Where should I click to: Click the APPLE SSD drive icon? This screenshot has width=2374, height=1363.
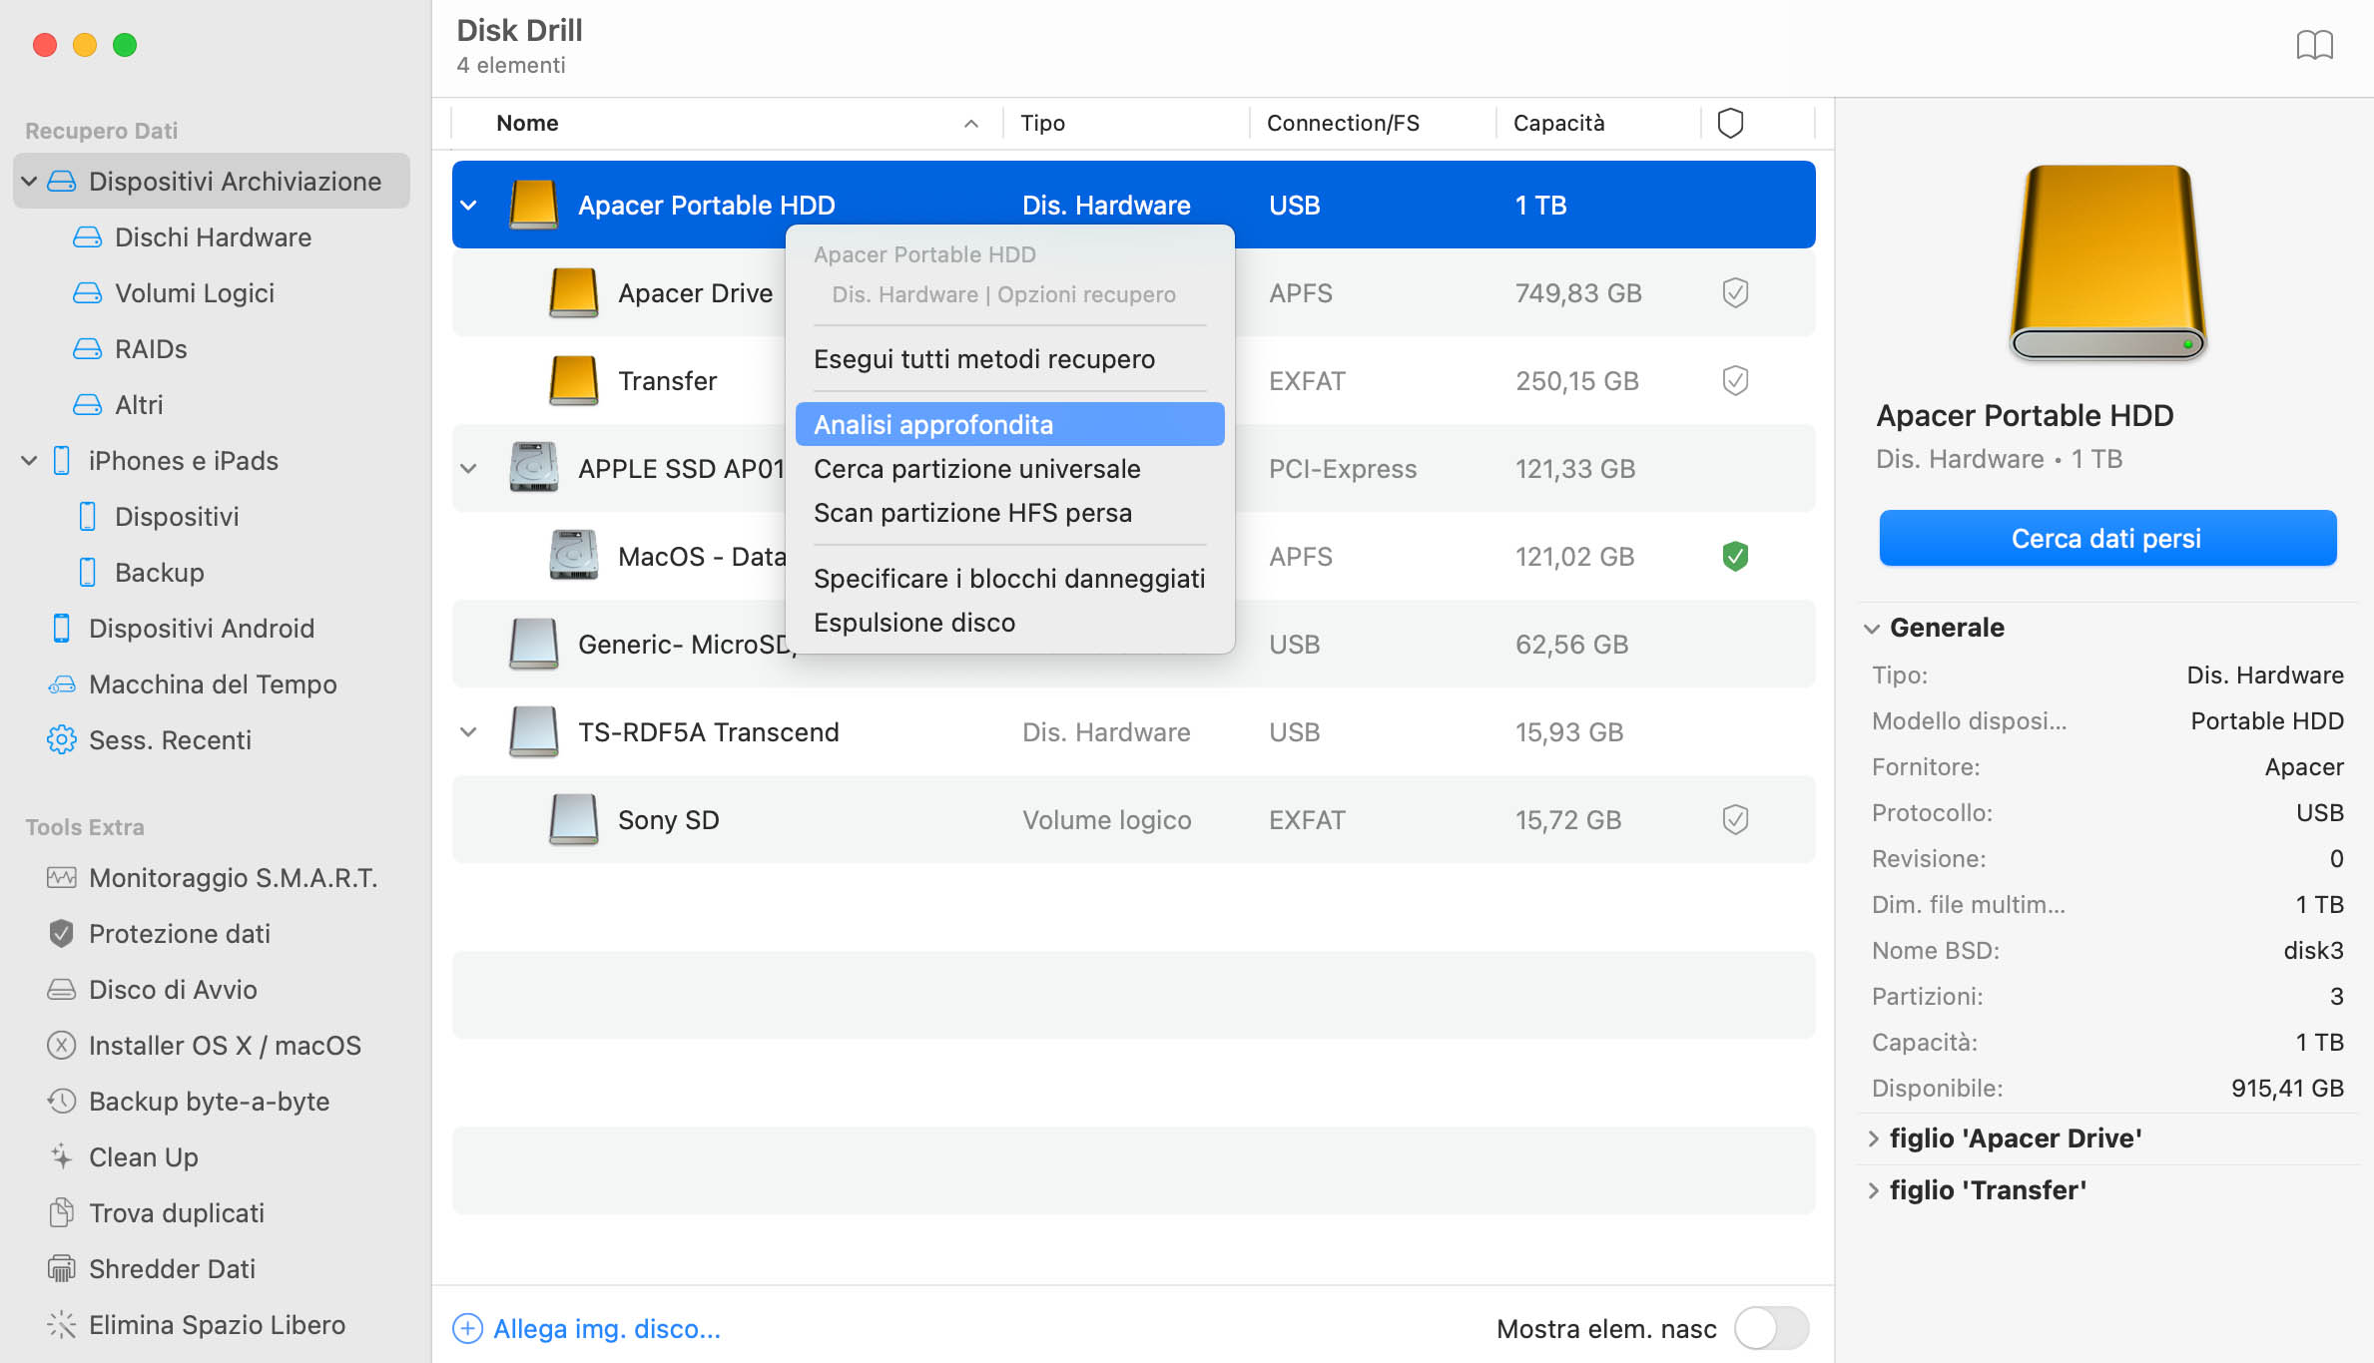coord(533,468)
